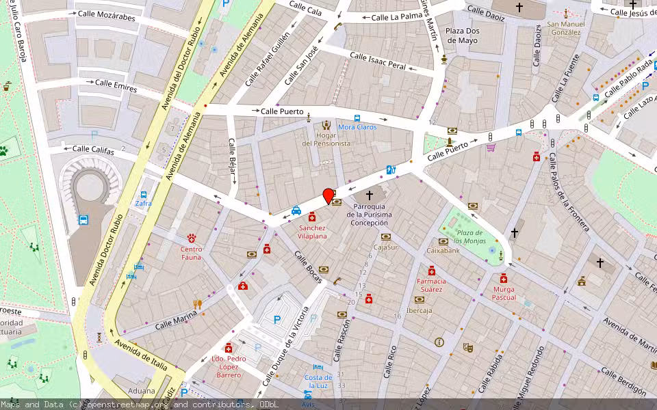
Task: Click the electric vehicle charging station icon
Action: (391, 170)
